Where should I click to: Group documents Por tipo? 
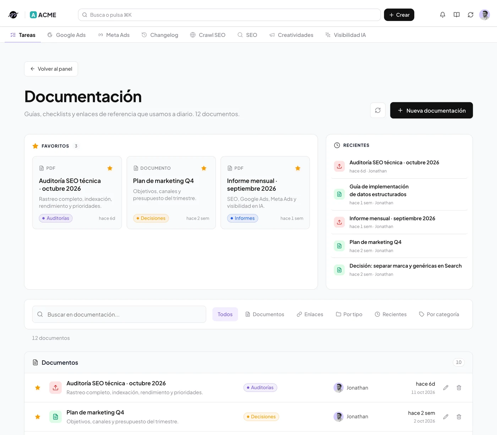pos(349,314)
